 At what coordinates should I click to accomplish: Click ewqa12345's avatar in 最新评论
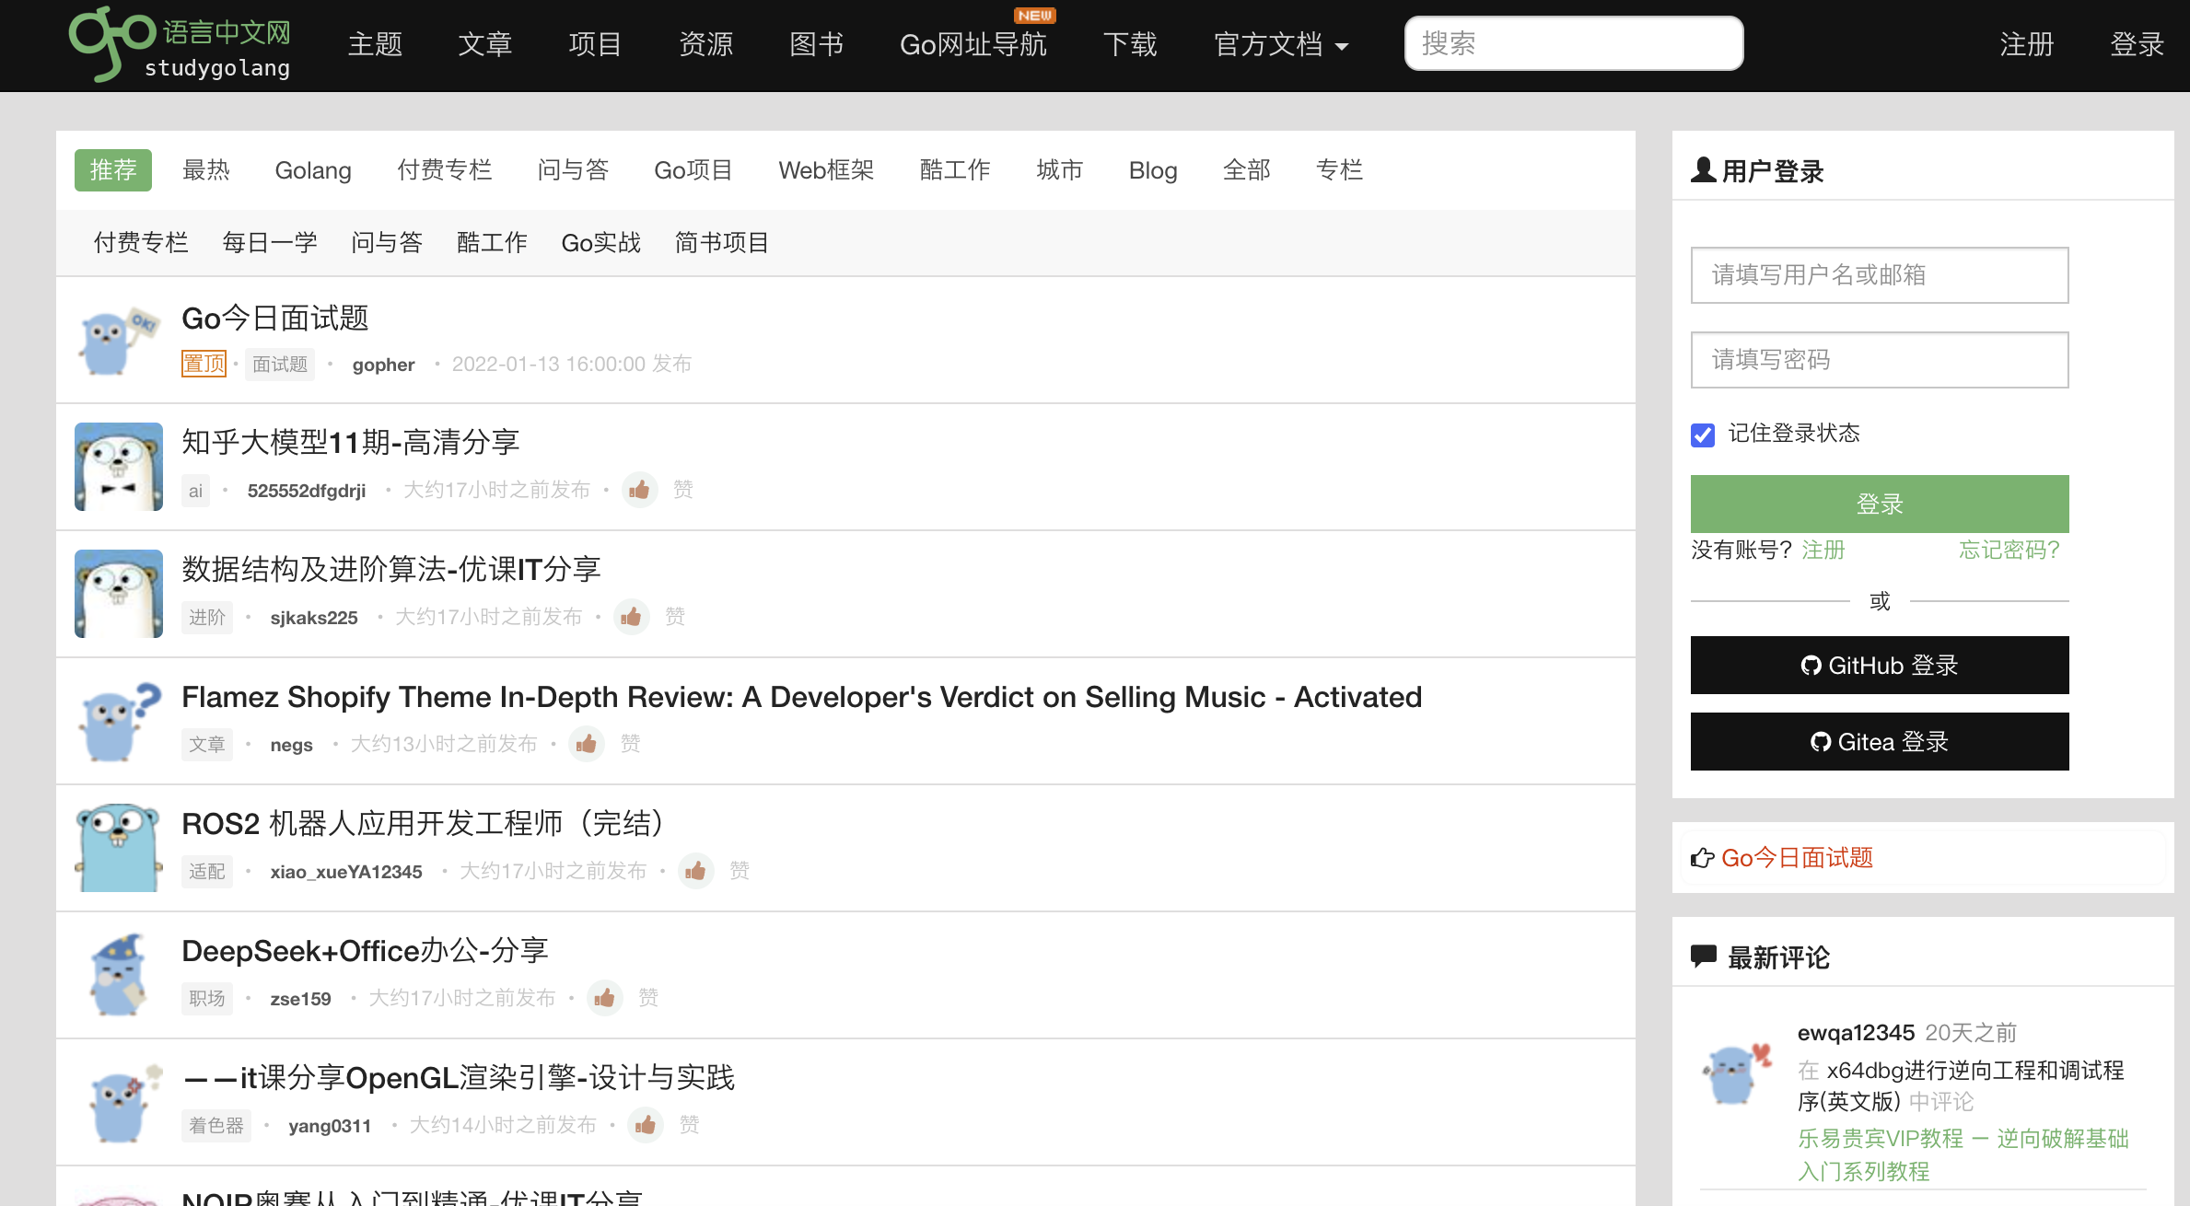click(1736, 1073)
